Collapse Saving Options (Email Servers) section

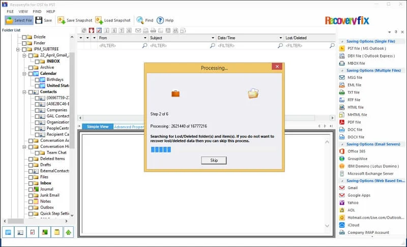tap(342, 144)
